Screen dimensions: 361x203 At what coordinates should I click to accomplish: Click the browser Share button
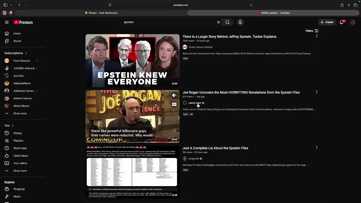coord(342,5)
